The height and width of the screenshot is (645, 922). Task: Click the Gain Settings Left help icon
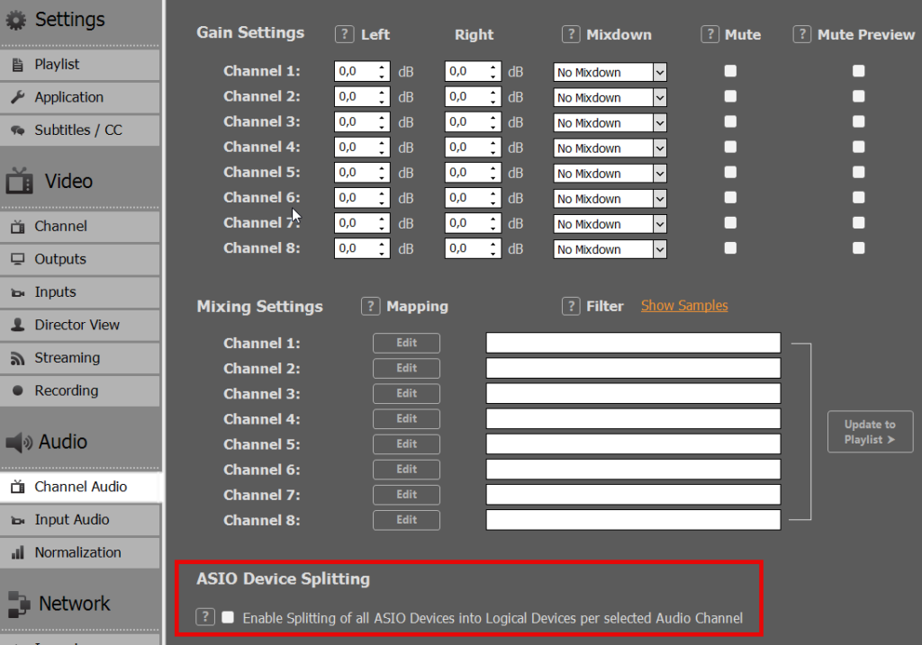tap(344, 34)
